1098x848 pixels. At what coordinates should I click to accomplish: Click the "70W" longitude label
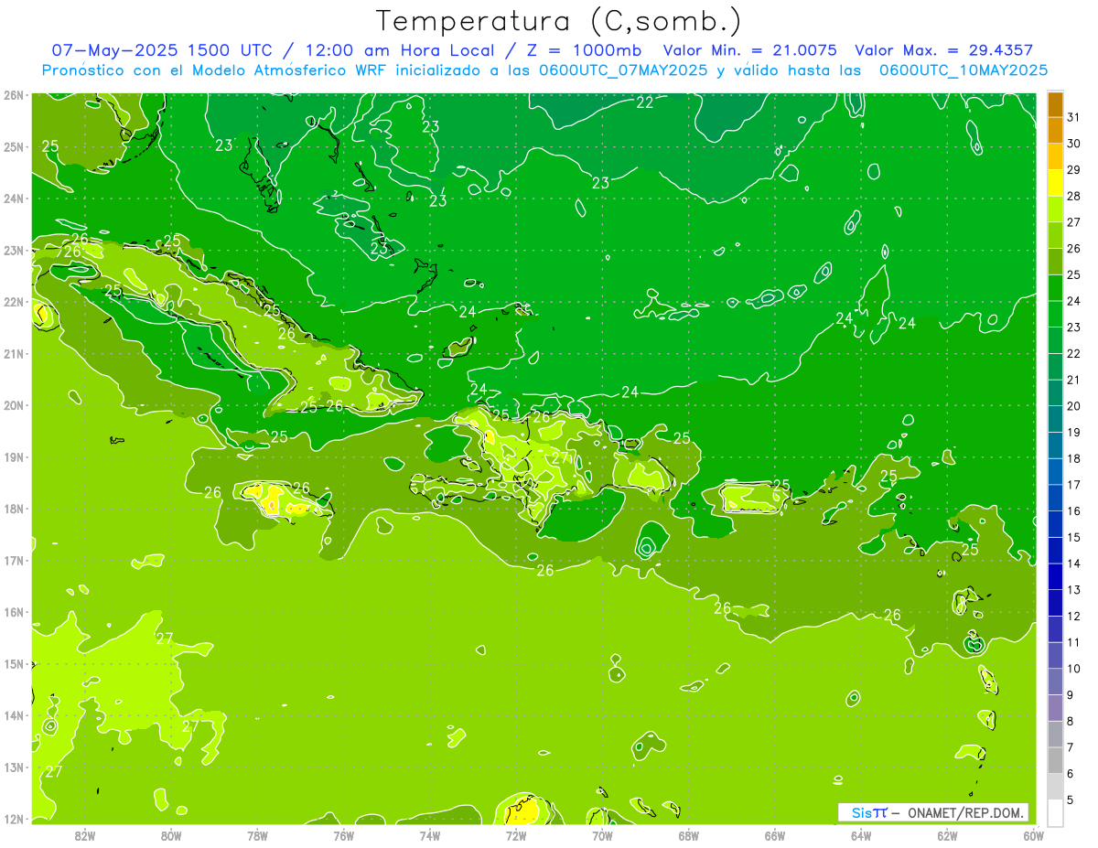602,835
